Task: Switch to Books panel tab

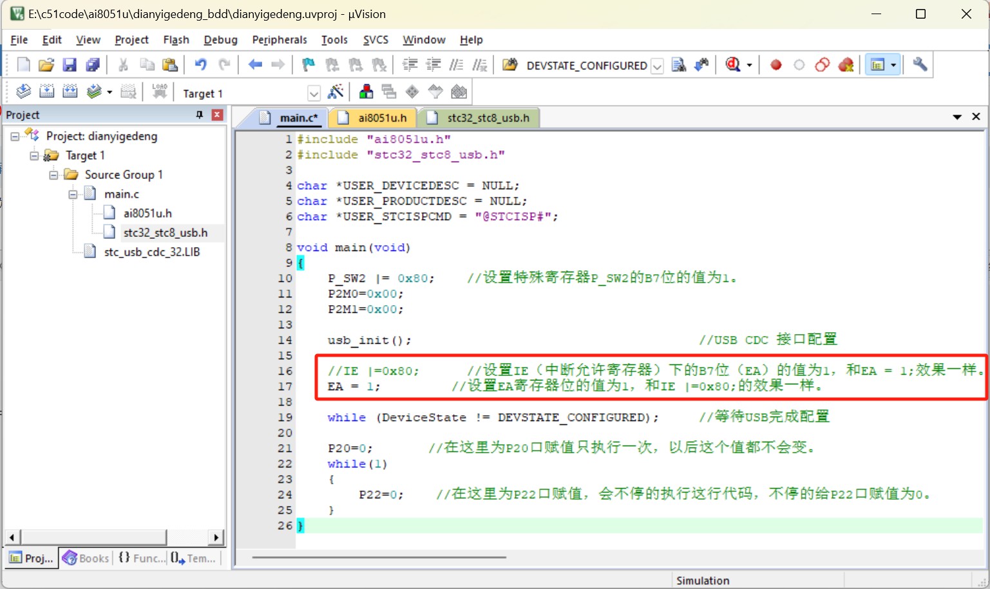Action: 86,558
